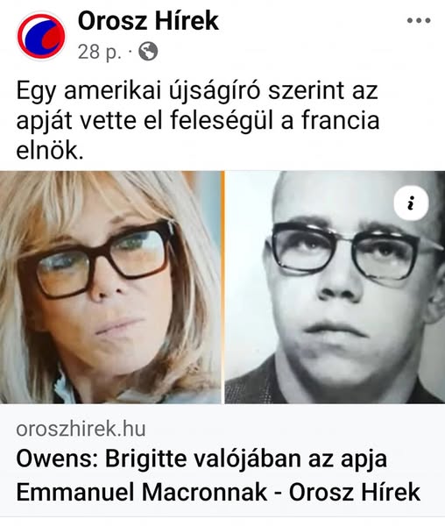Click the globe public audience icon

(148, 52)
